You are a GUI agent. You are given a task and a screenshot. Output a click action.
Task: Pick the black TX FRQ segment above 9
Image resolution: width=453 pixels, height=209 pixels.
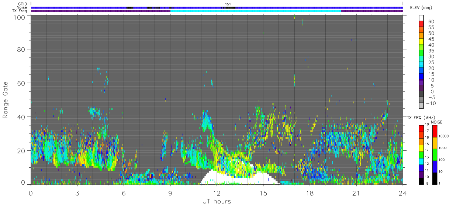tap(421, 181)
